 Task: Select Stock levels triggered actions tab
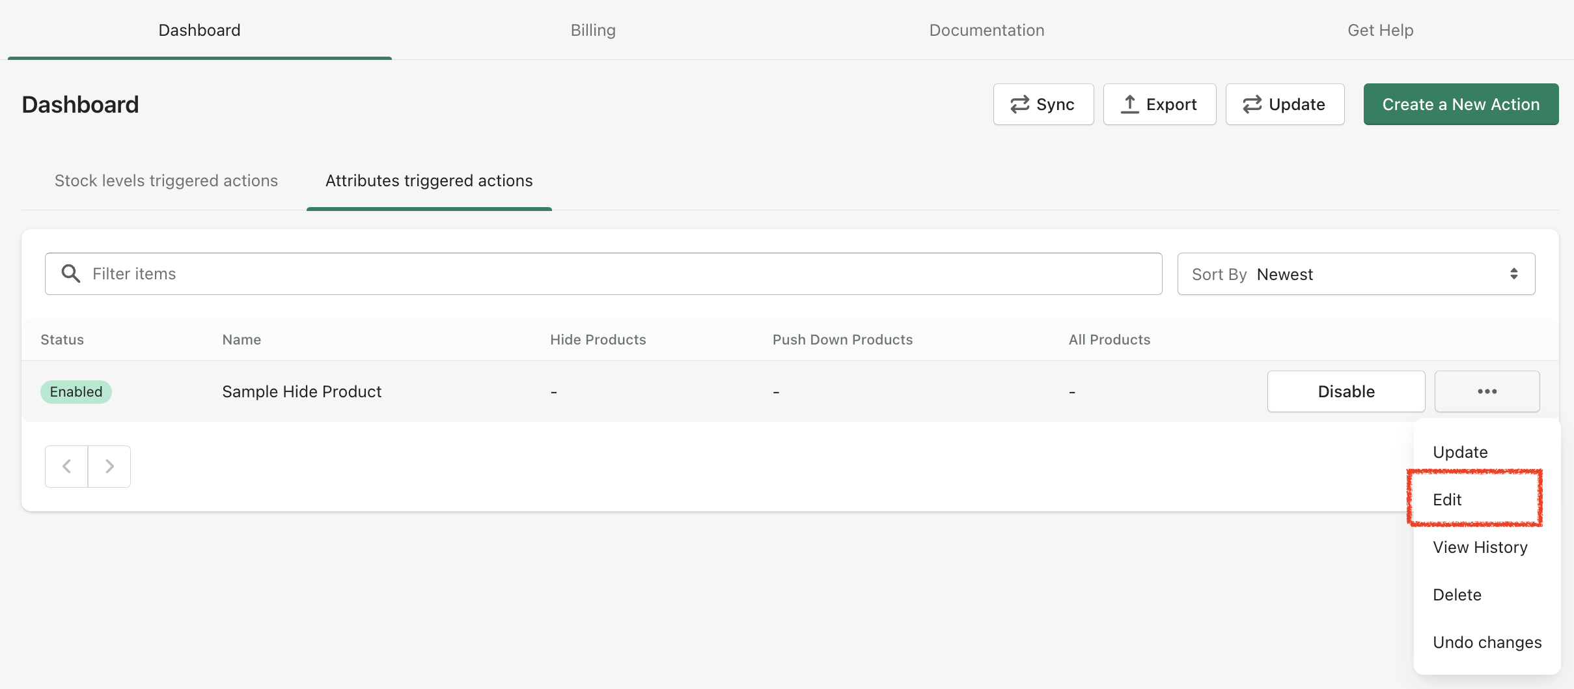point(166,180)
